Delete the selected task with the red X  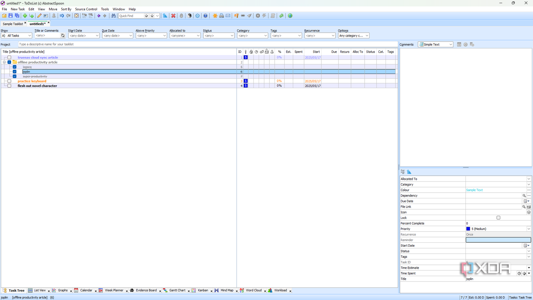[x=173, y=16]
